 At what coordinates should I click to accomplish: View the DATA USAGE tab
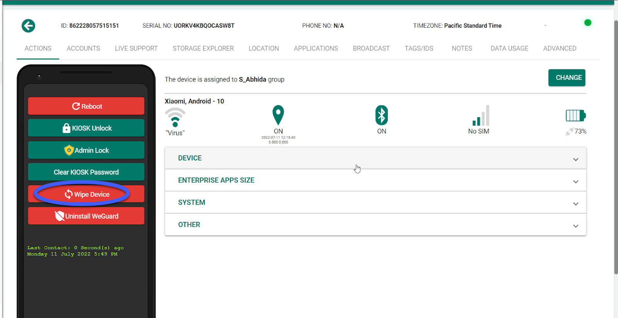pos(509,48)
